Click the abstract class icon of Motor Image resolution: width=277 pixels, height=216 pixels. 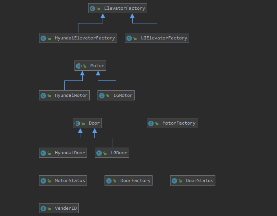coord(79,66)
